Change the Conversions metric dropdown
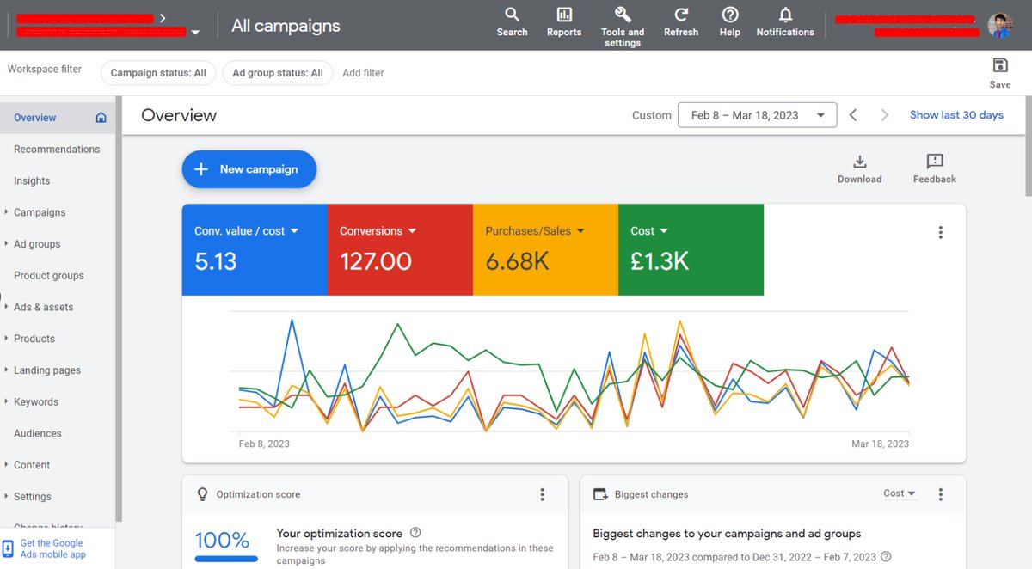The height and width of the screenshot is (569, 1032). [x=378, y=231]
